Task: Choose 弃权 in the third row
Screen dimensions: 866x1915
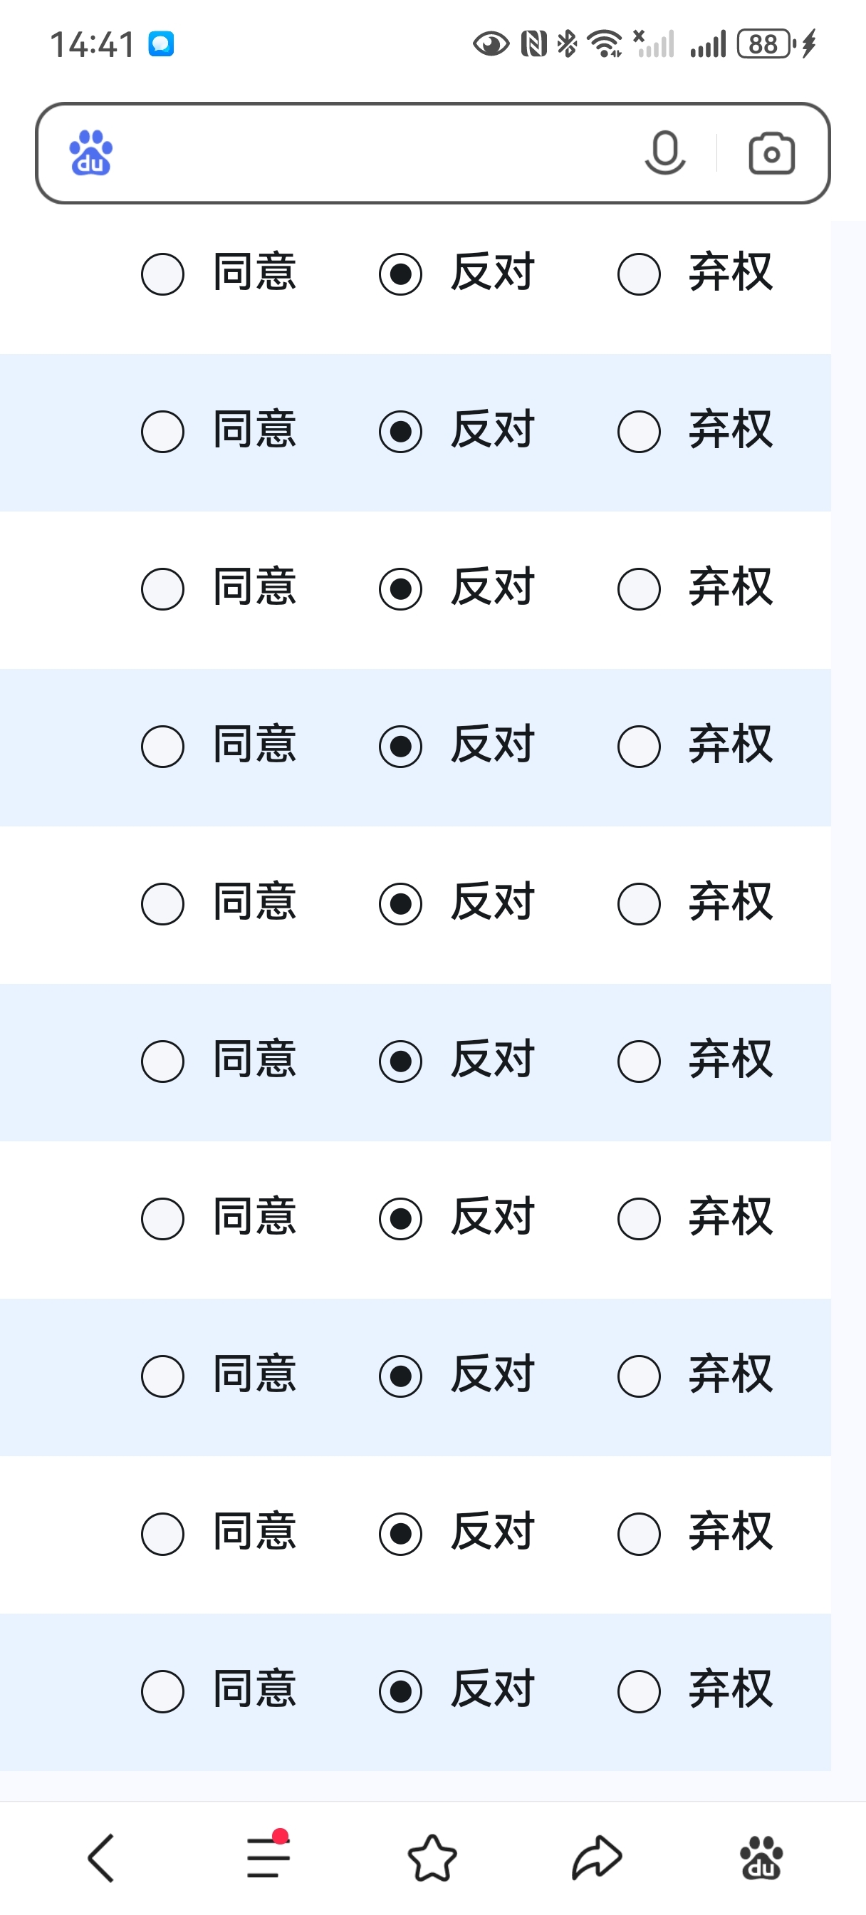Action: tap(640, 589)
